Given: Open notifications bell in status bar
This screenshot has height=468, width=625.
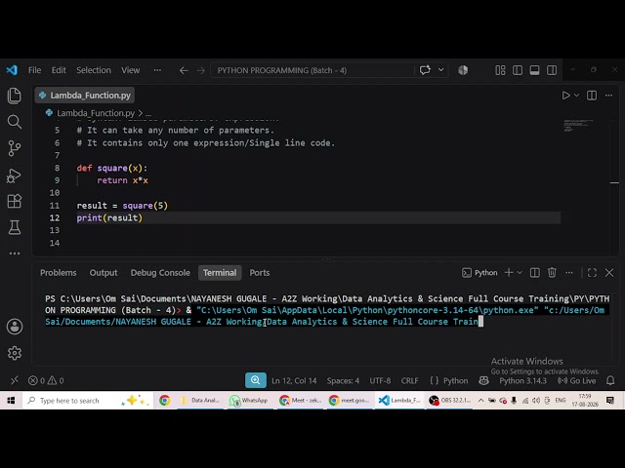Looking at the screenshot, I should [610, 381].
